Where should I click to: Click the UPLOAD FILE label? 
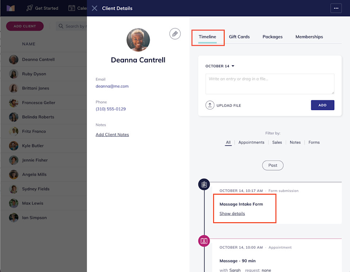(x=229, y=106)
